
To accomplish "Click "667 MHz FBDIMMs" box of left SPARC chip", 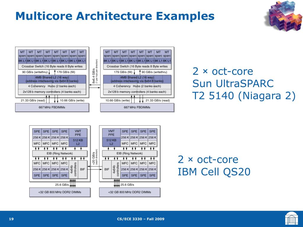I will point(52,107).
